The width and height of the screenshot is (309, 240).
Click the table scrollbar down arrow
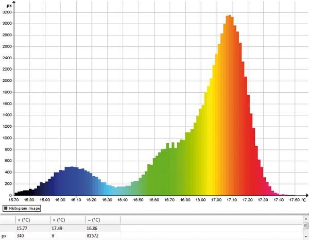305,237
